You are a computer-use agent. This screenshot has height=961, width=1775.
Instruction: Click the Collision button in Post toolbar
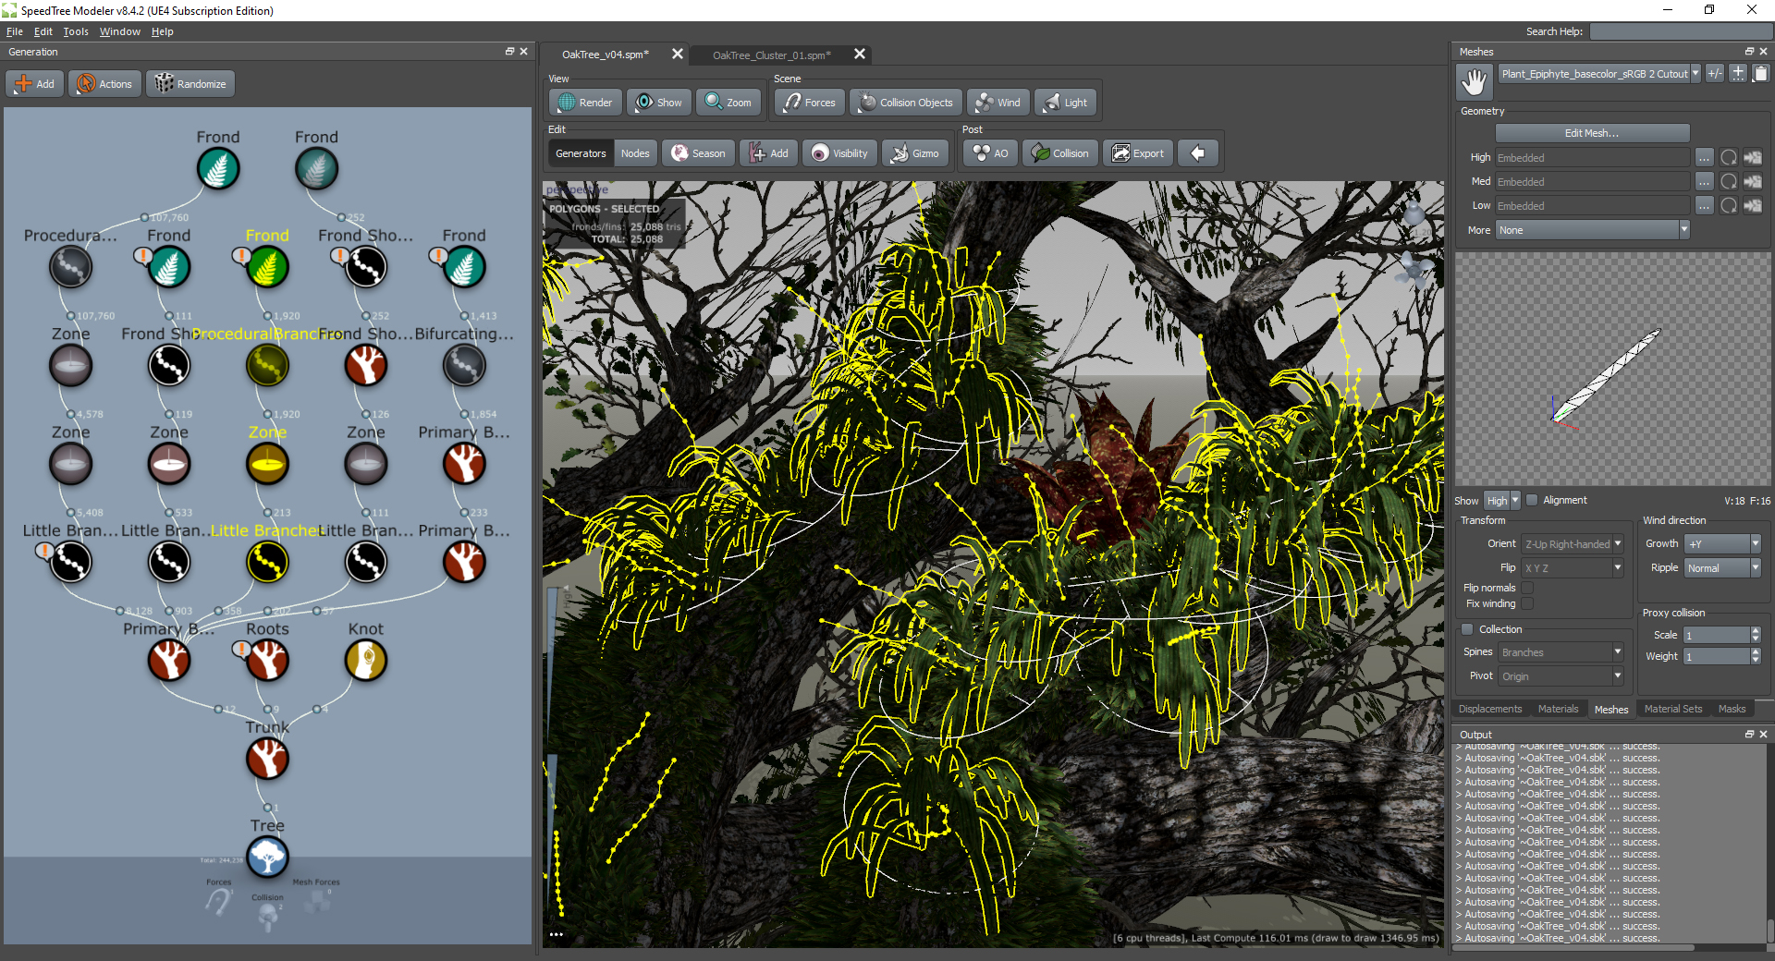1060,153
